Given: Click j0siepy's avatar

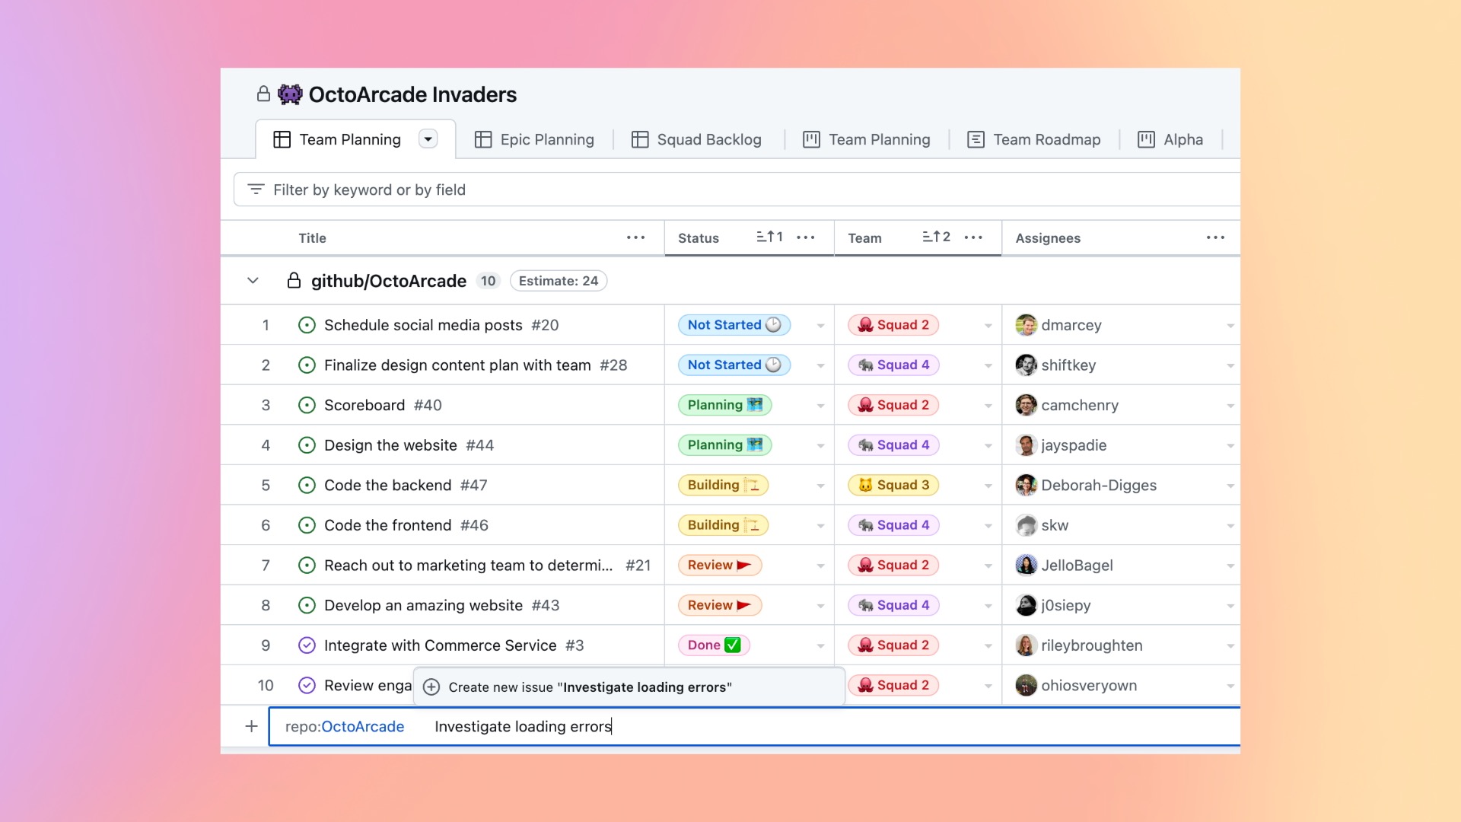Looking at the screenshot, I should pos(1026,605).
